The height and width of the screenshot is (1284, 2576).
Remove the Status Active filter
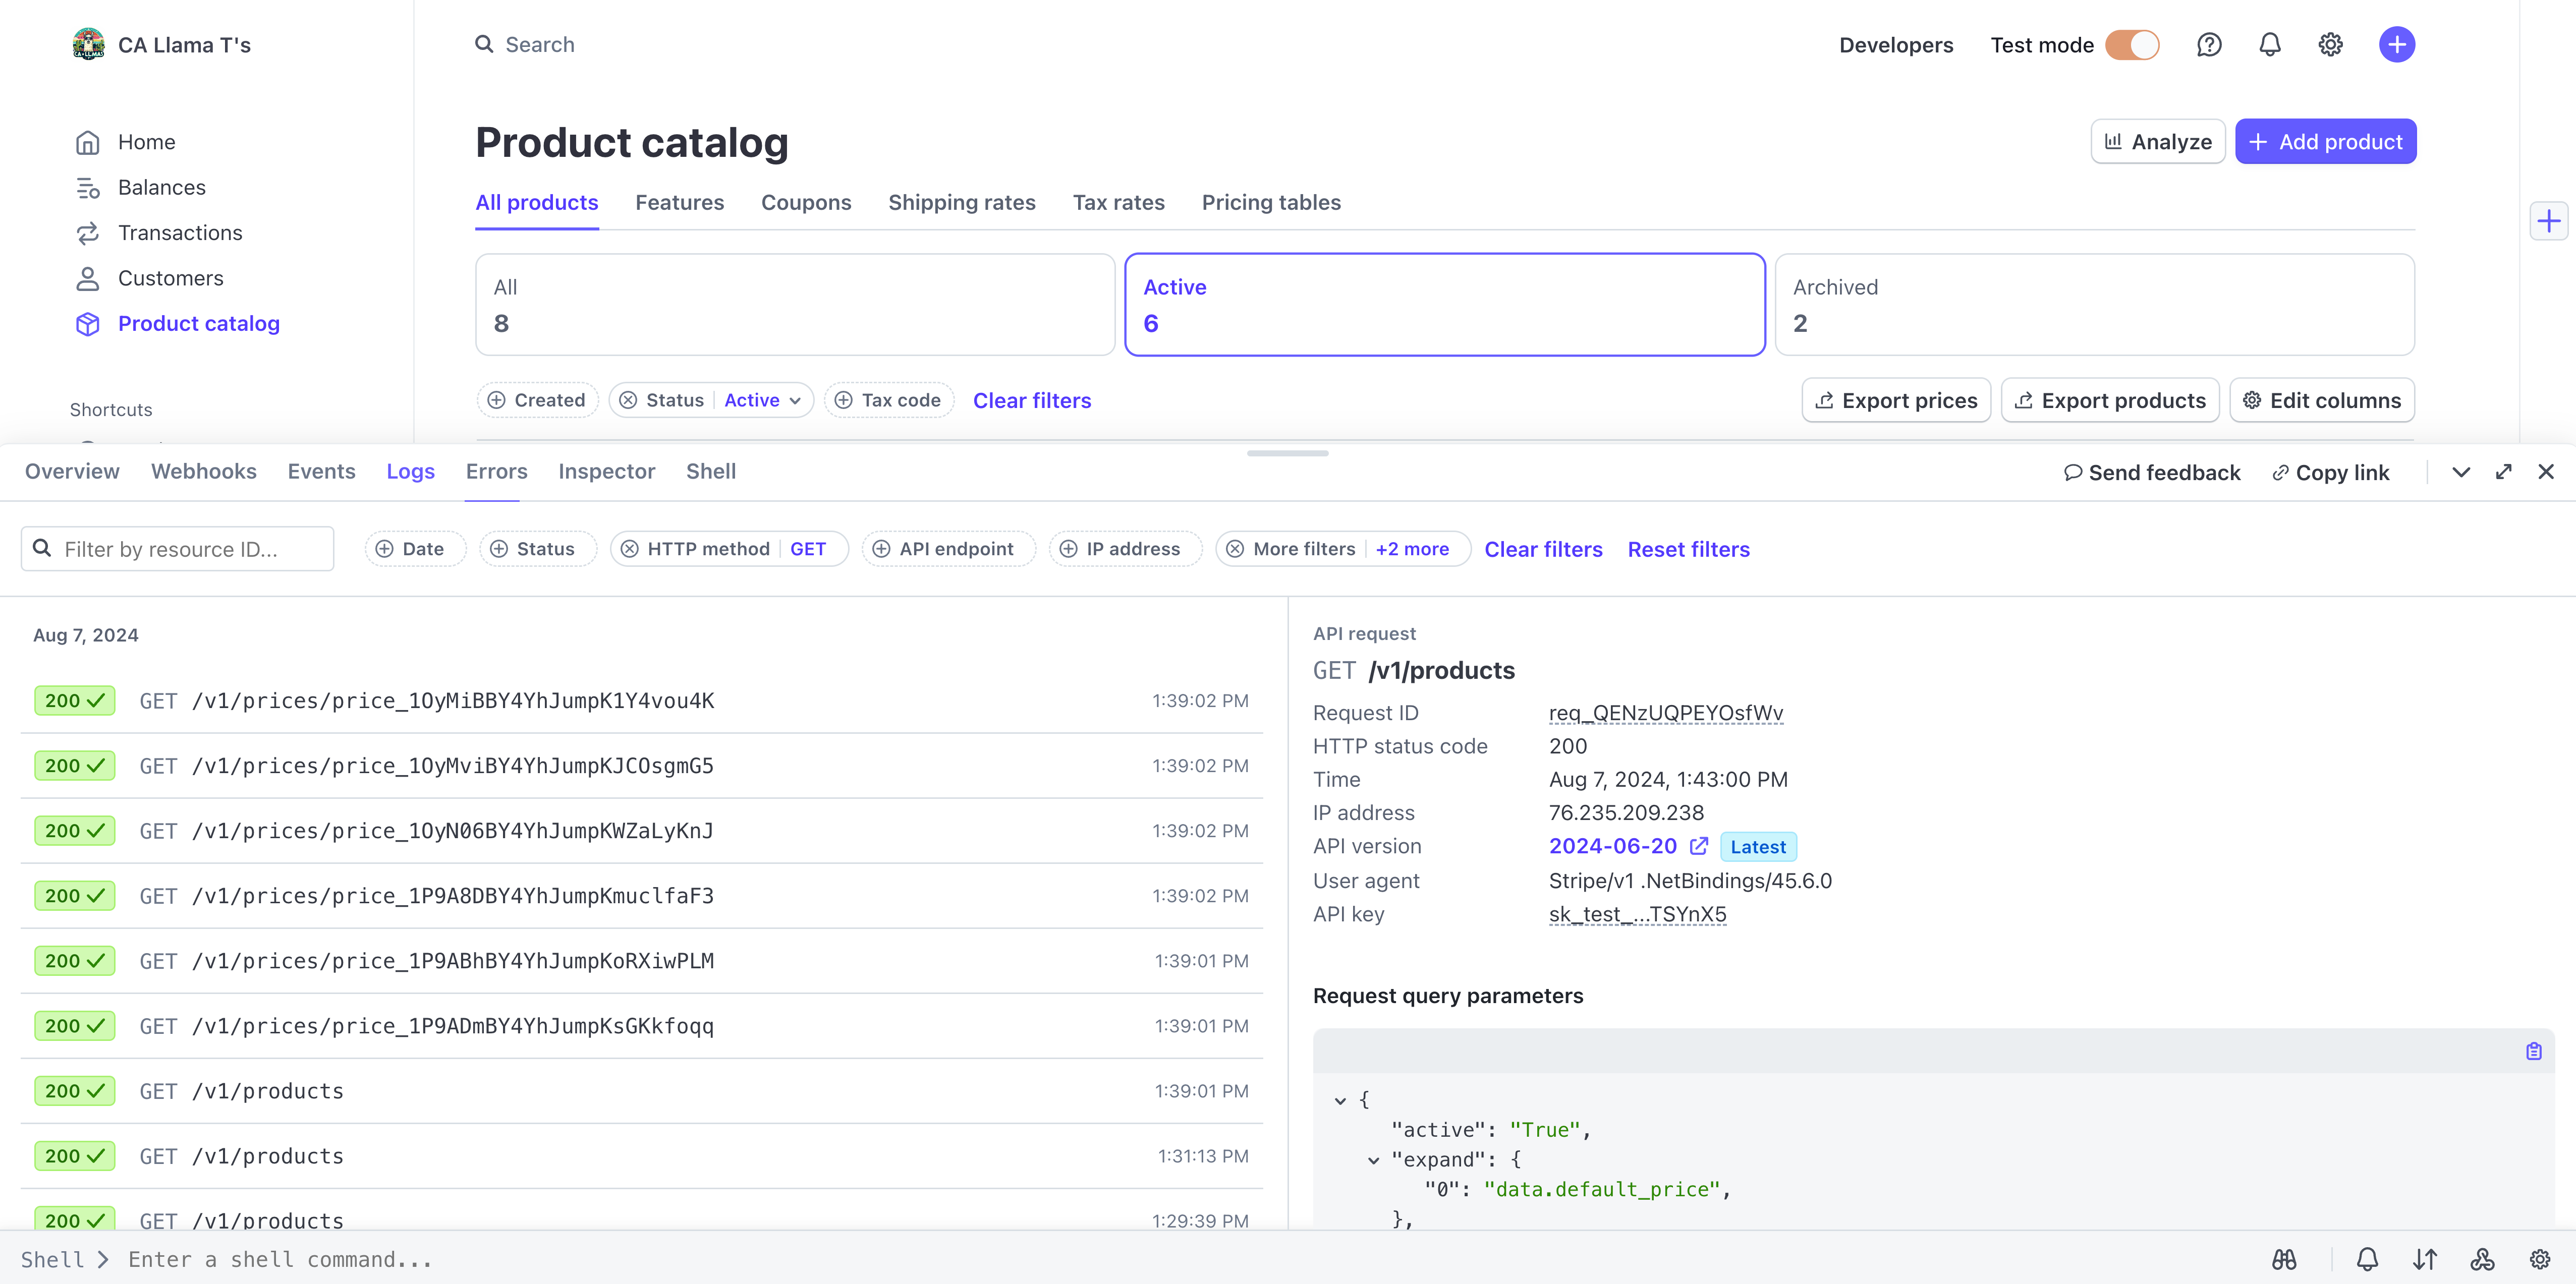(628, 400)
